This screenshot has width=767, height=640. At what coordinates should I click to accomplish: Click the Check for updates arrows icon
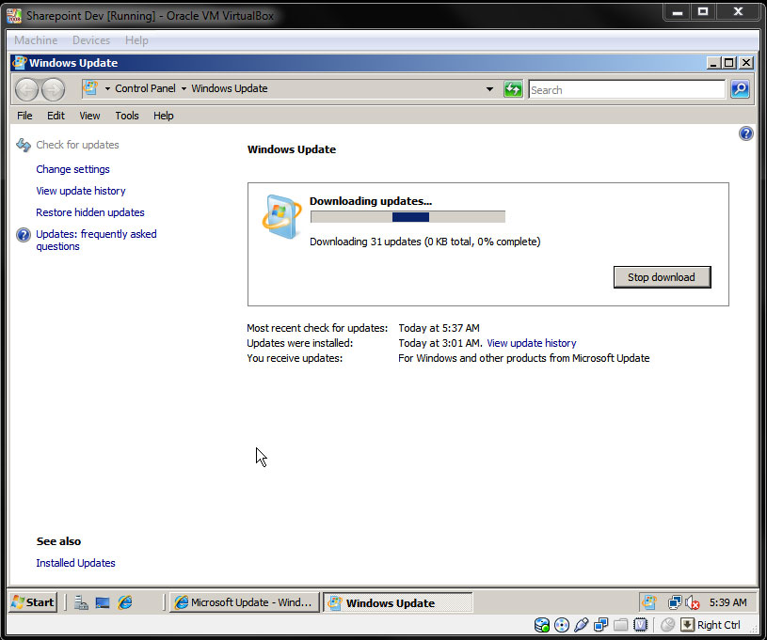coord(24,145)
